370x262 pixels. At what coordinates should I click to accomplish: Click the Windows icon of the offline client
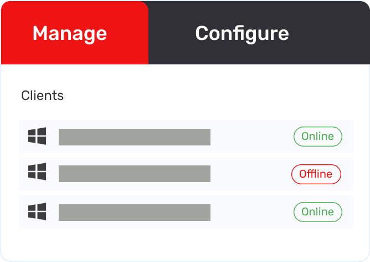[37, 174]
